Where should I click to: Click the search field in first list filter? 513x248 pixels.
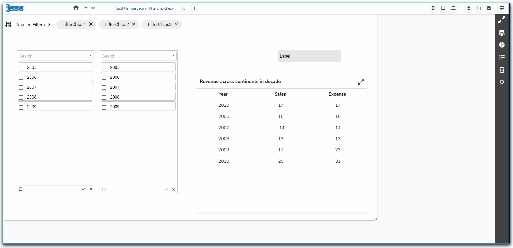pos(53,56)
